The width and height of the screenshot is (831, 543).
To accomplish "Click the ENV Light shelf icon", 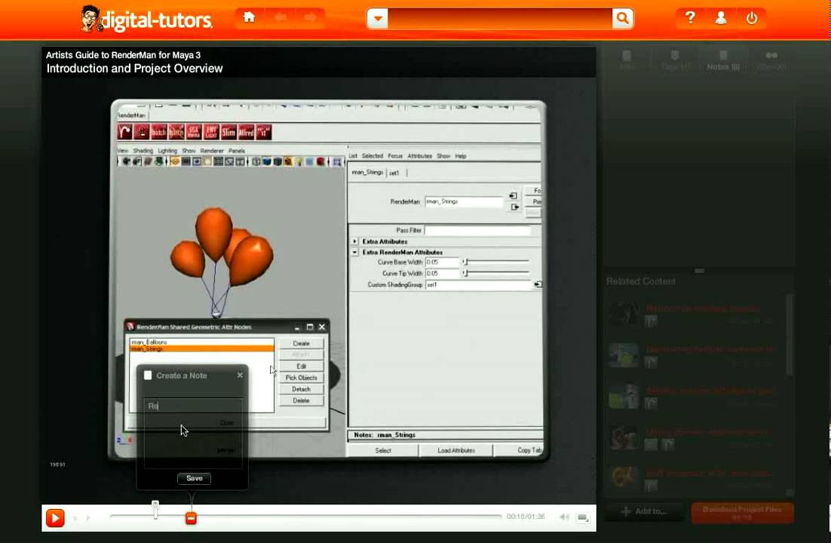I will 211,132.
